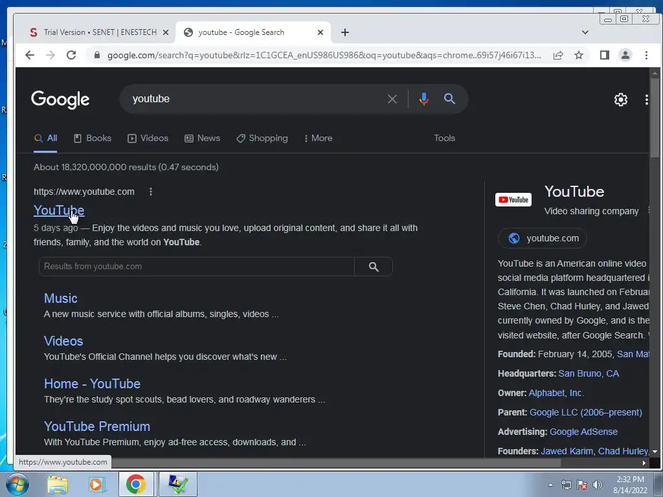The width and height of the screenshot is (663, 497).
Task: Click the Google logo
Action: tap(60, 100)
